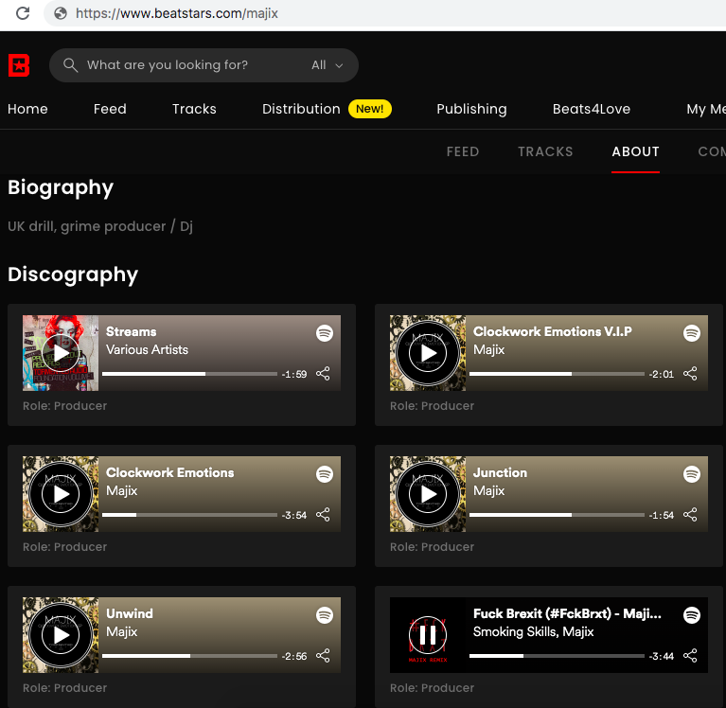Click Various Artists under Streams
The height and width of the screenshot is (708, 726).
tap(148, 349)
